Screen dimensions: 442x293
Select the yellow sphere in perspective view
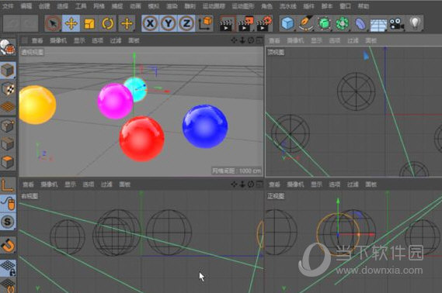[37, 105]
